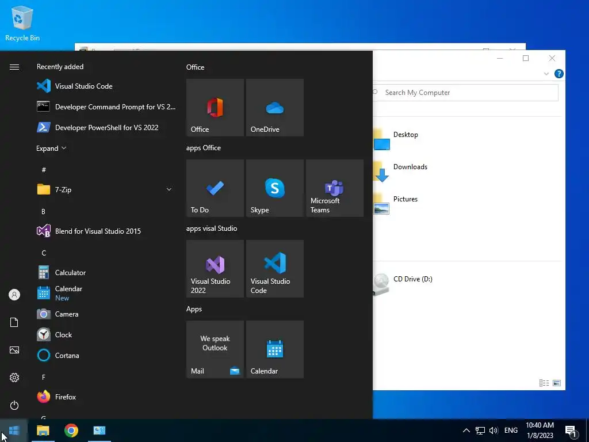589x442 pixels.
Task: Click the Search My Computer field
Action: coord(465,93)
